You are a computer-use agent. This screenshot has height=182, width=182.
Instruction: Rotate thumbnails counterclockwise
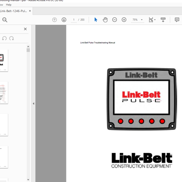(x=4, y=38)
